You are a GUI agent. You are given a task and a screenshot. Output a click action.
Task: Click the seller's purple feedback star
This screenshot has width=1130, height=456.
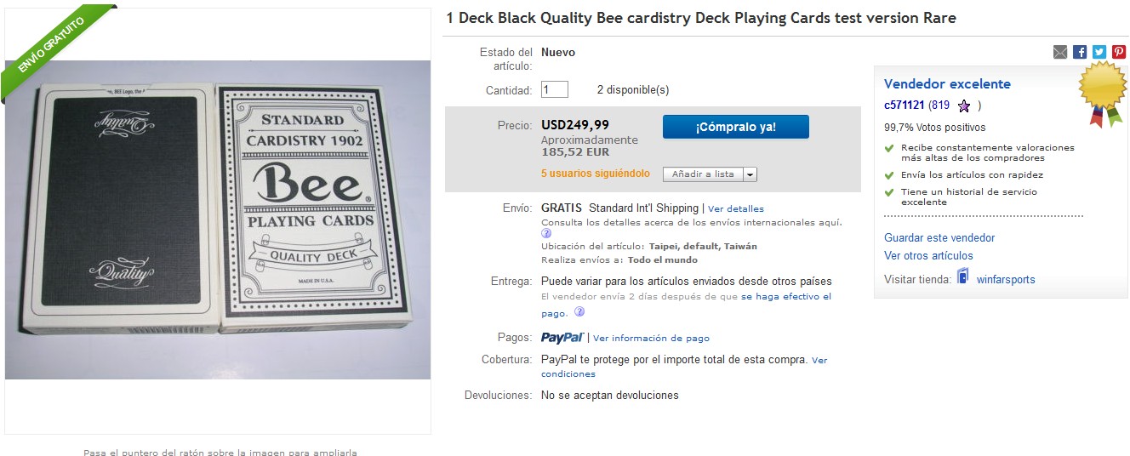pyautogui.click(x=964, y=106)
